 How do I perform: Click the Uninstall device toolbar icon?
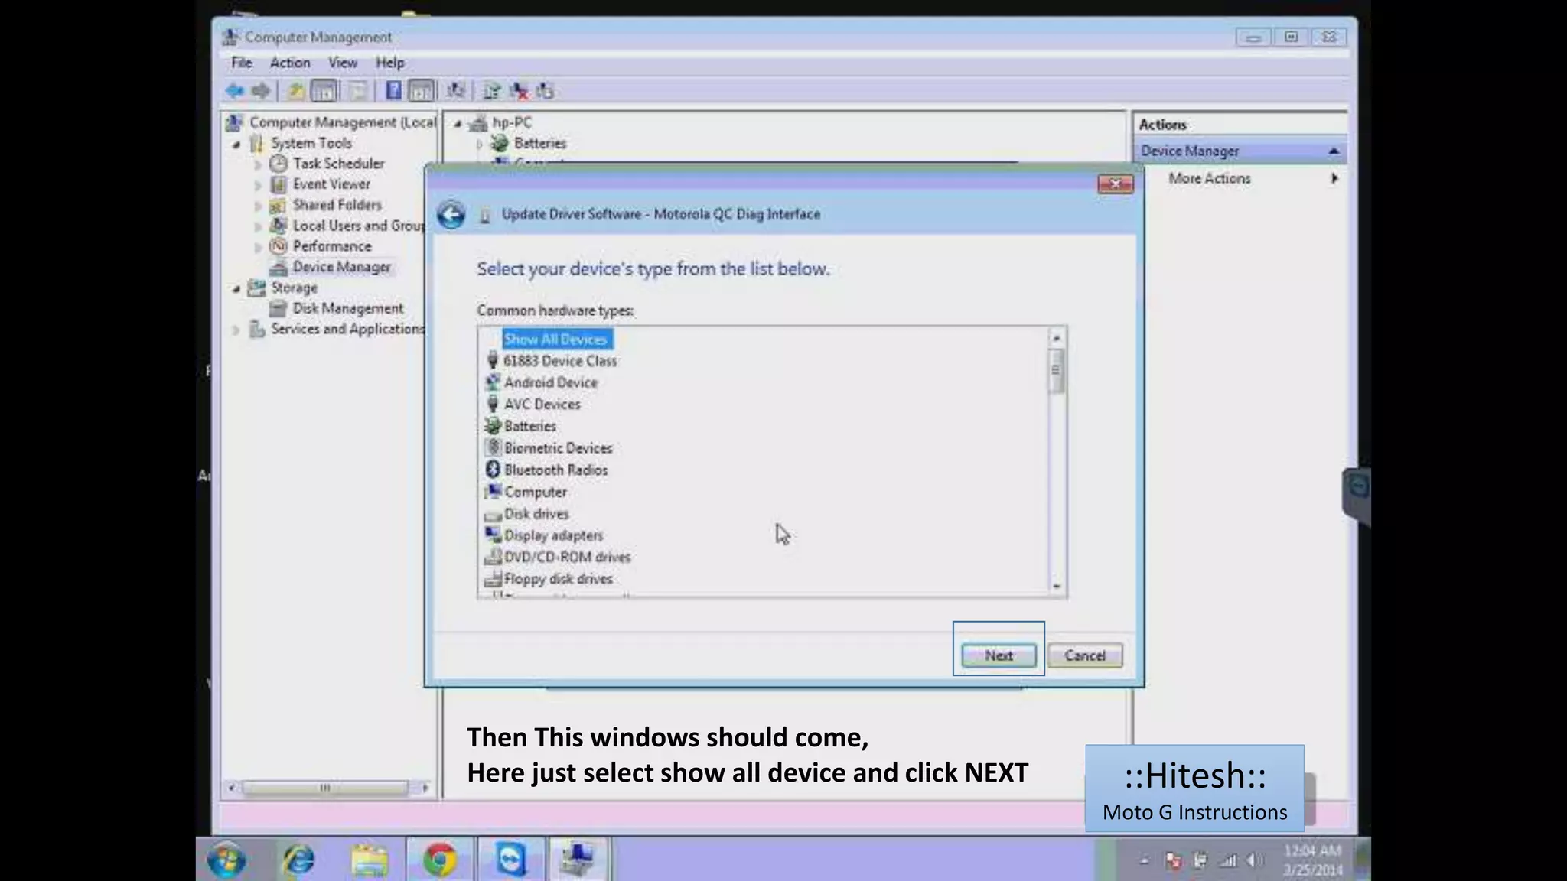pos(520,91)
